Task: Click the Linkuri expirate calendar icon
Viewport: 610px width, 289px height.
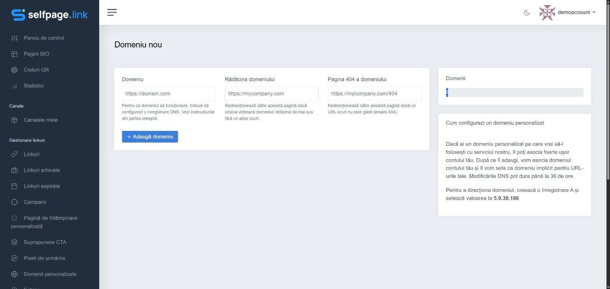Action: click(14, 186)
